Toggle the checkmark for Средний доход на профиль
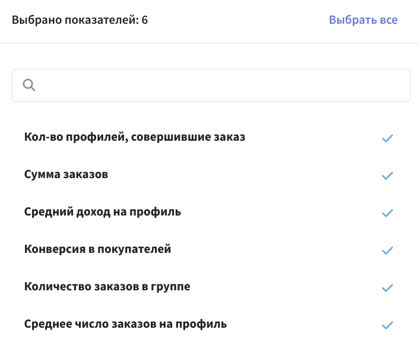 [387, 213]
